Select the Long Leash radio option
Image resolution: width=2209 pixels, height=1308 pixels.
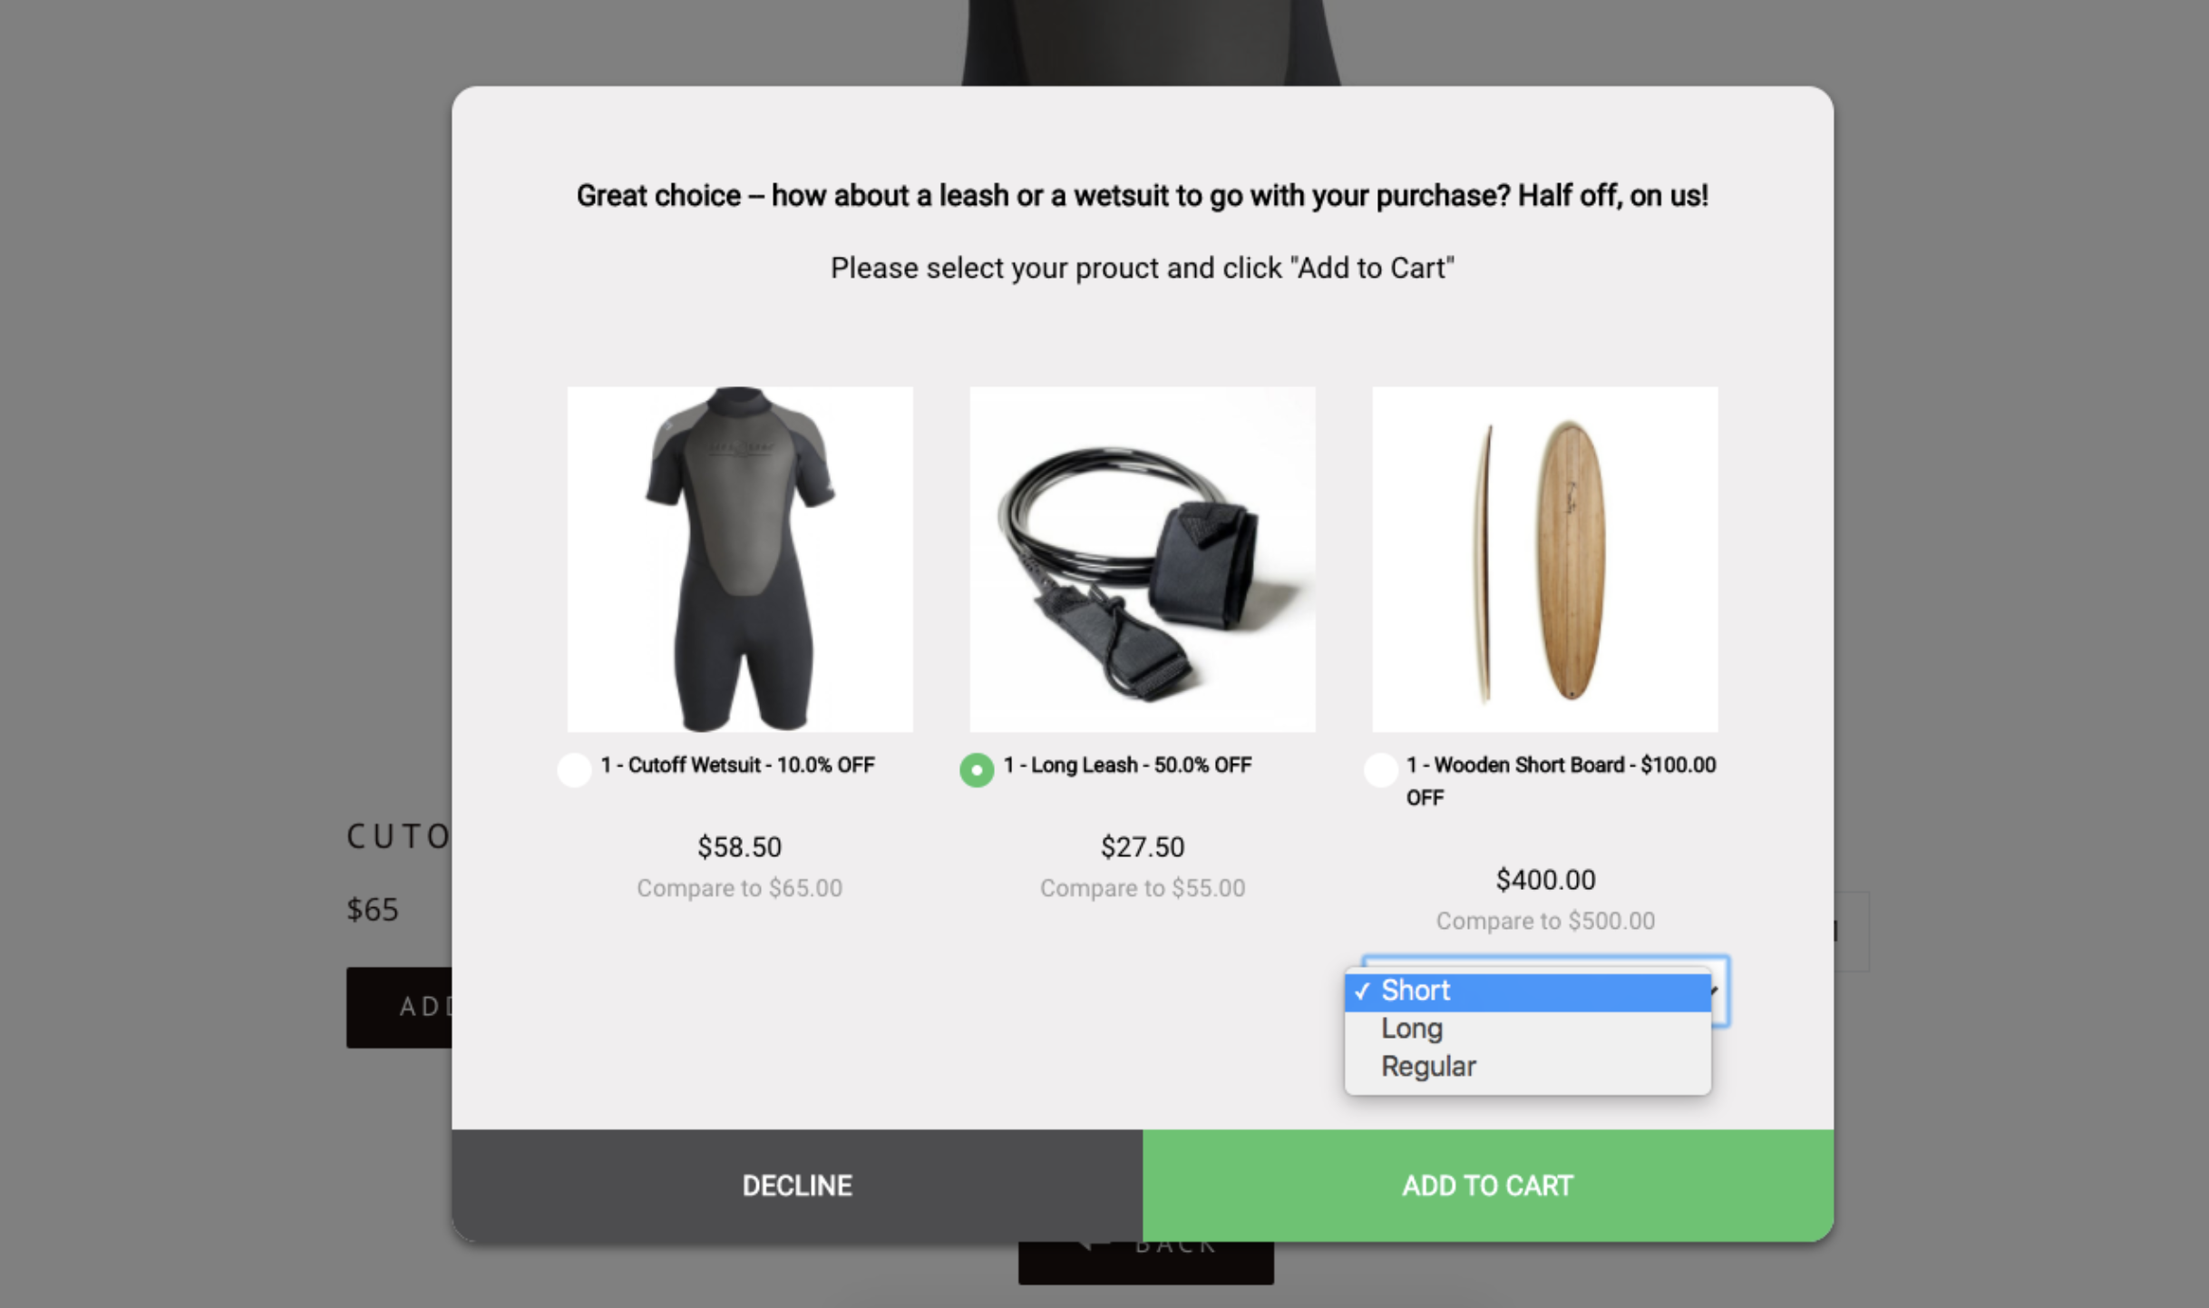point(977,770)
